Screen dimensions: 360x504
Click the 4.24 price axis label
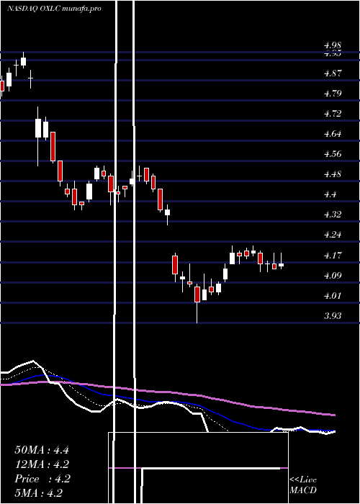[333, 235]
